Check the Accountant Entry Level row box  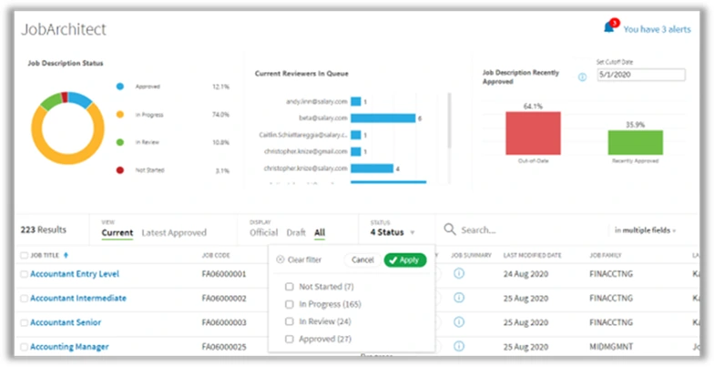coord(24,274)
